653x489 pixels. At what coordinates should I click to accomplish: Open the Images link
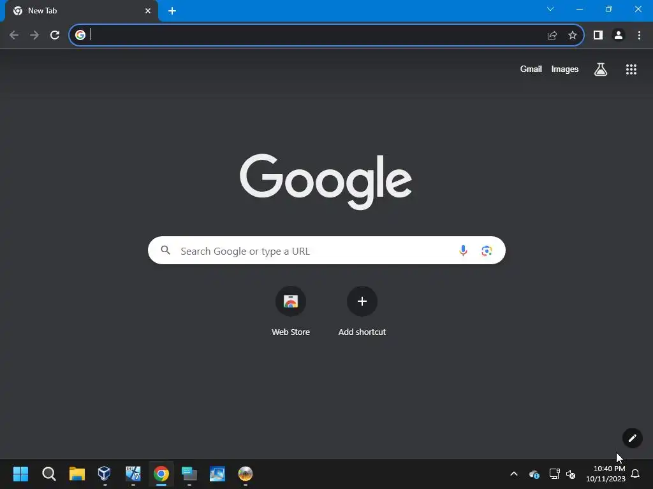coord(565,69)
